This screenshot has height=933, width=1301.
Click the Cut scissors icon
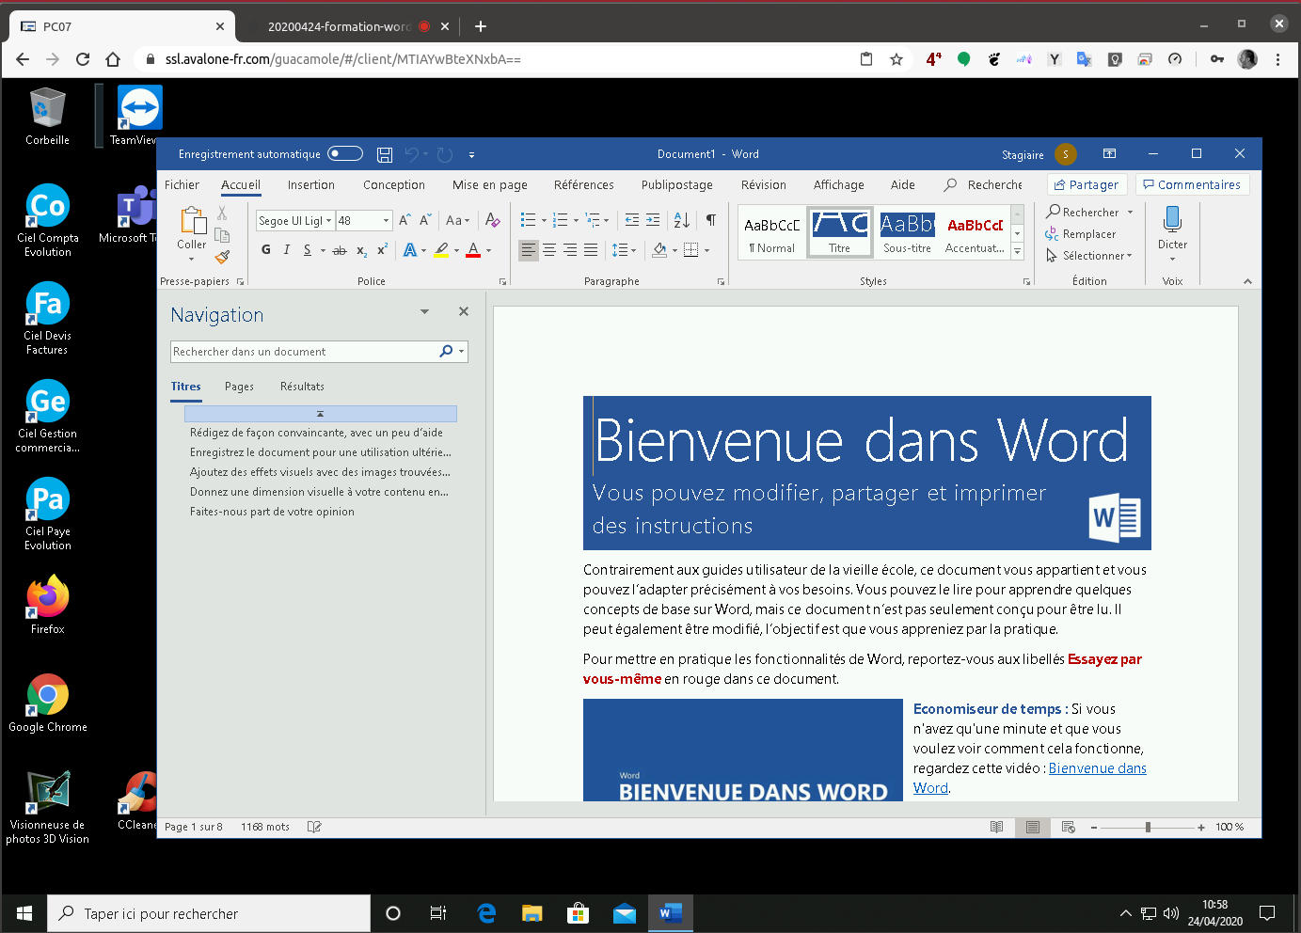(x=222, y=213)
